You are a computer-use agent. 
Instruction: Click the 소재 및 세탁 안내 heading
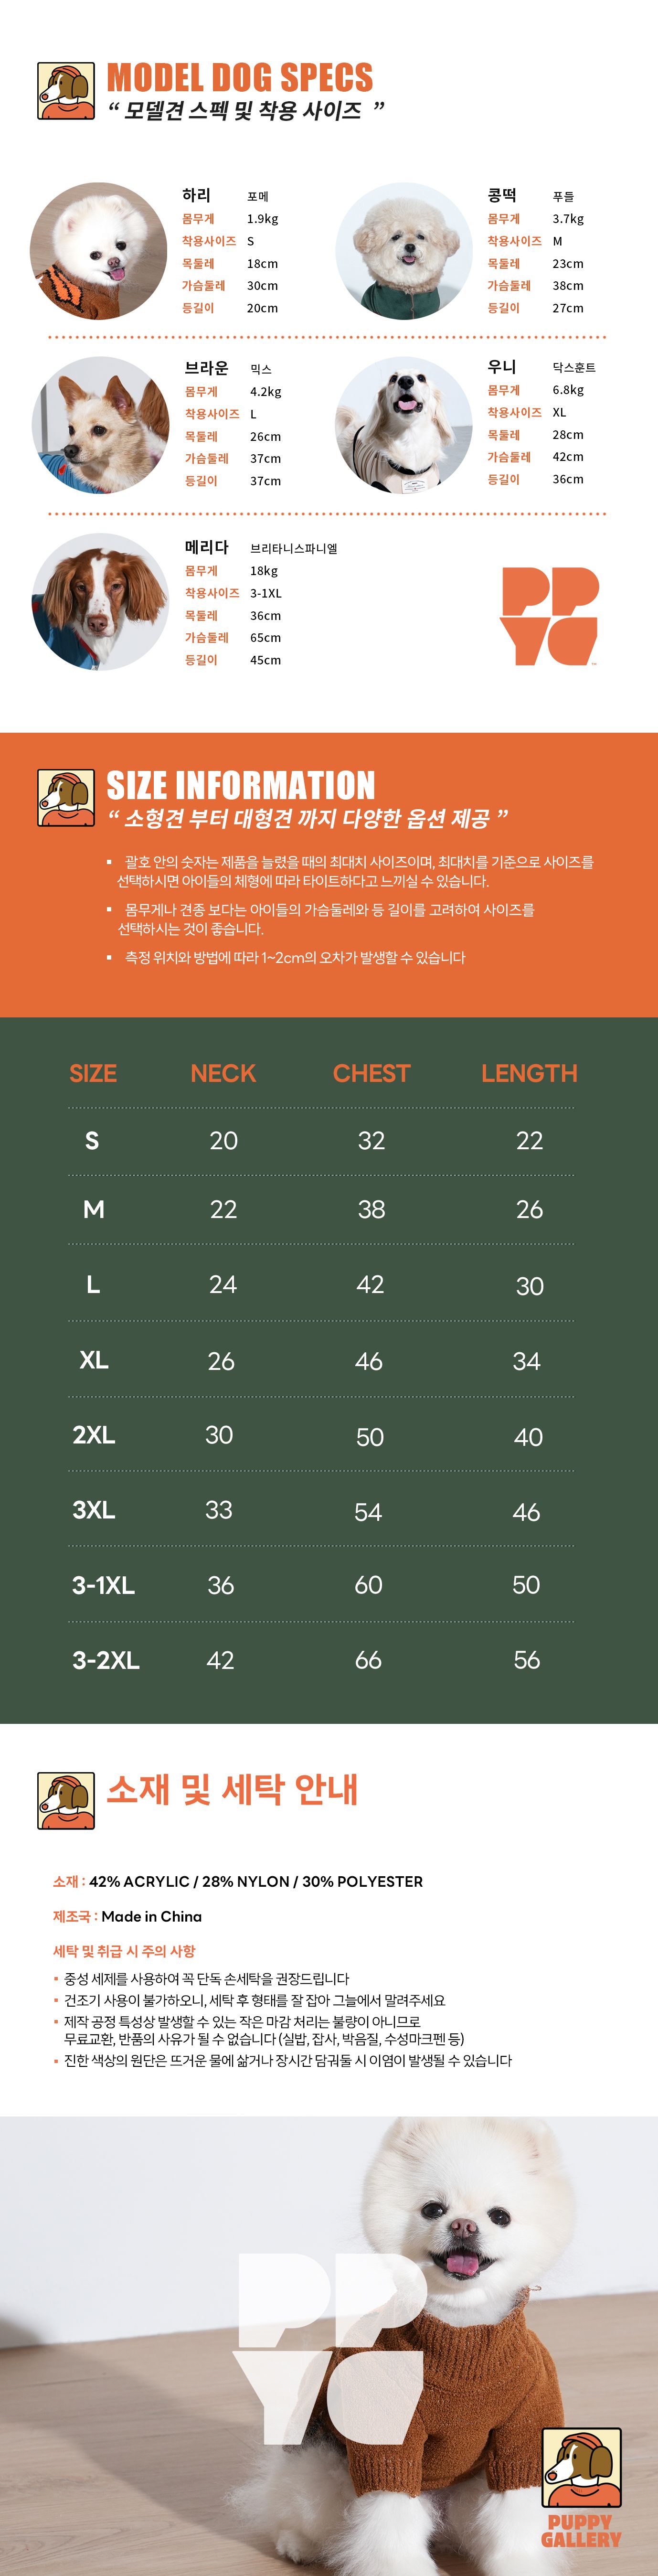coord(233,1789)
